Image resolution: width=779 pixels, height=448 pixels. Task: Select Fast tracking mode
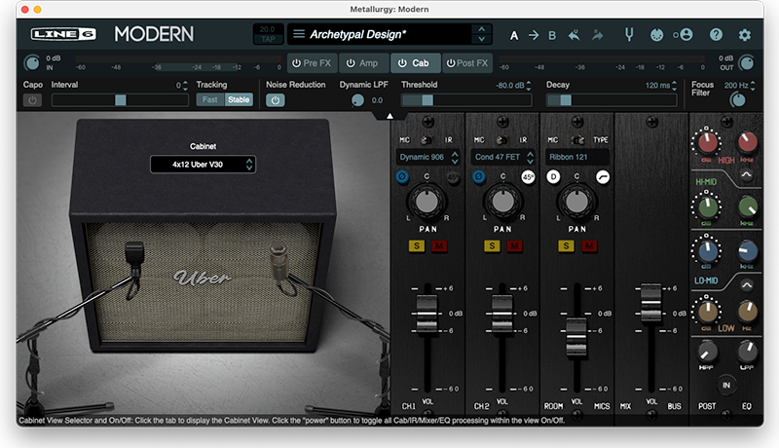[210, 100]
